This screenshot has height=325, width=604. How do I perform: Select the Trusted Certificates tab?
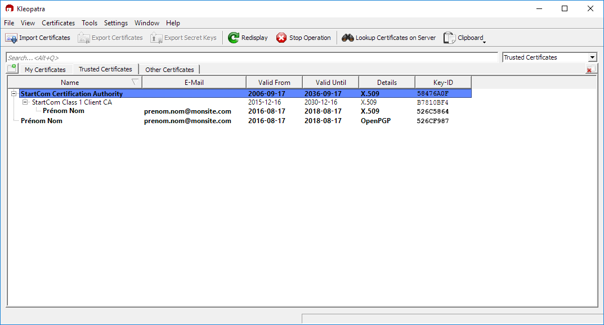point(106,69)
